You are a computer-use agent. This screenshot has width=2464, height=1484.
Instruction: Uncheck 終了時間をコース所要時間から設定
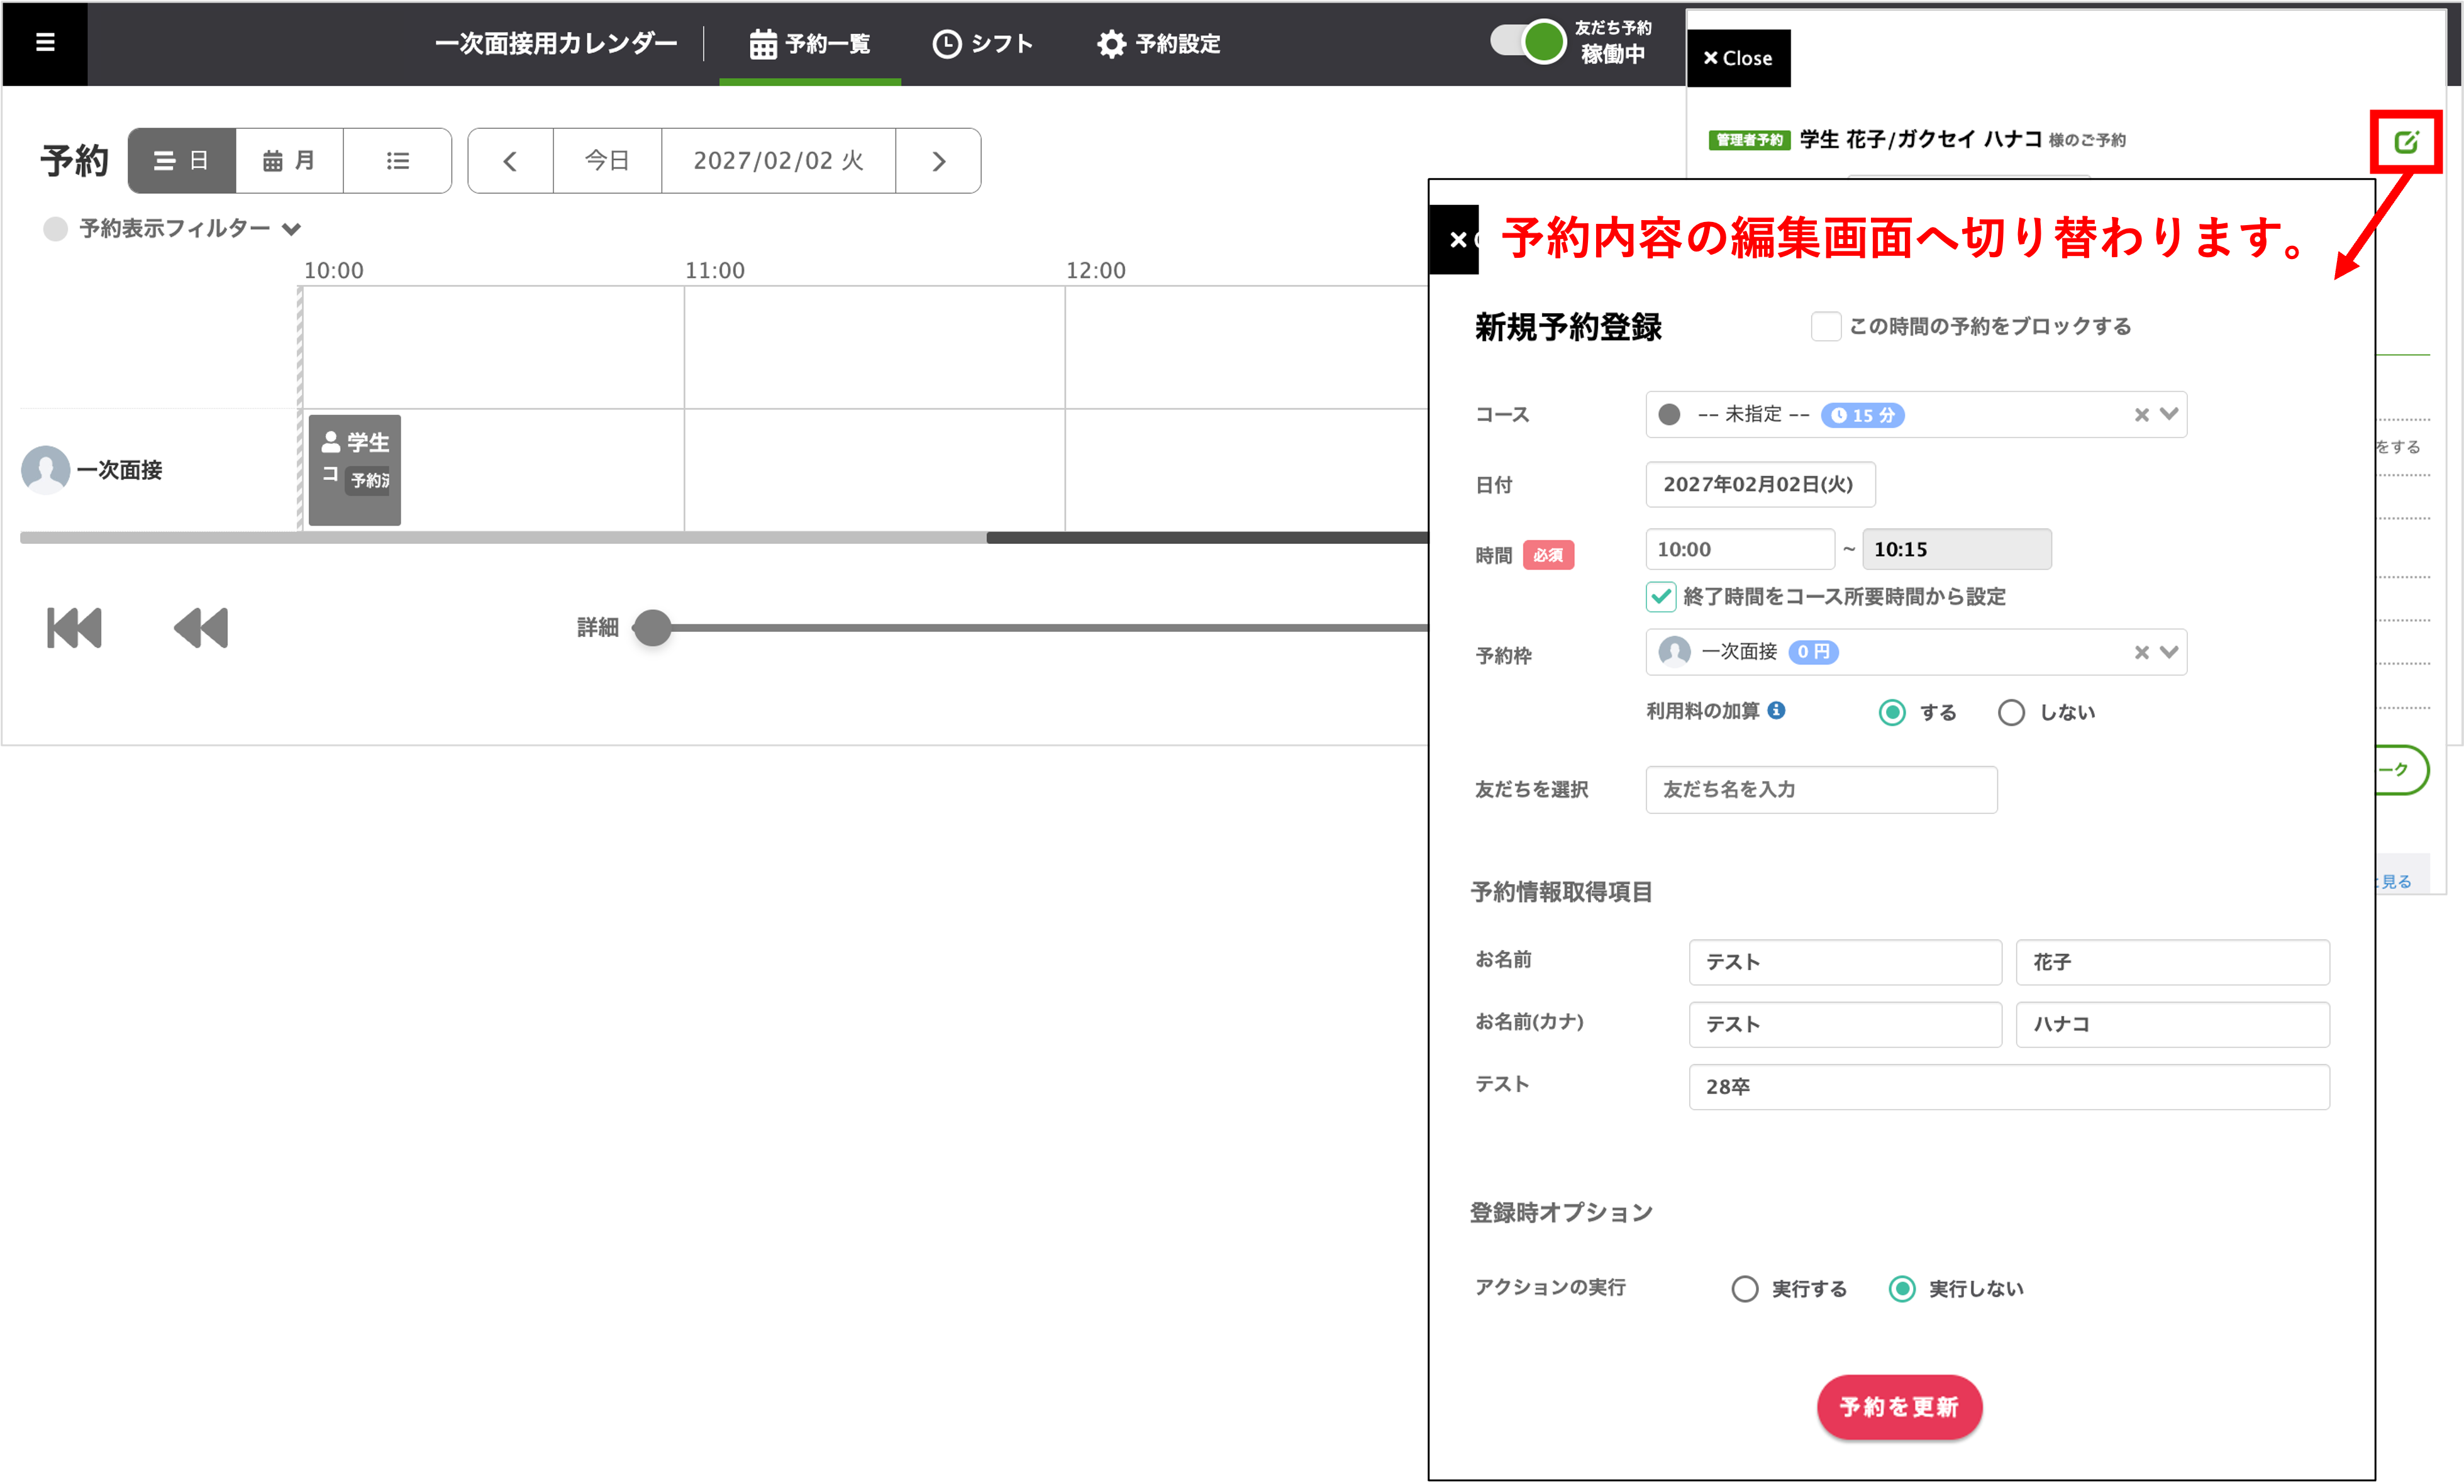(1661, 597)
